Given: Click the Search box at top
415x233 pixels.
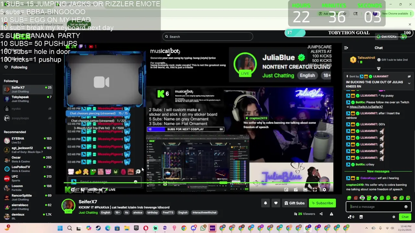Looking at the screenshot, I should (207, 37).
